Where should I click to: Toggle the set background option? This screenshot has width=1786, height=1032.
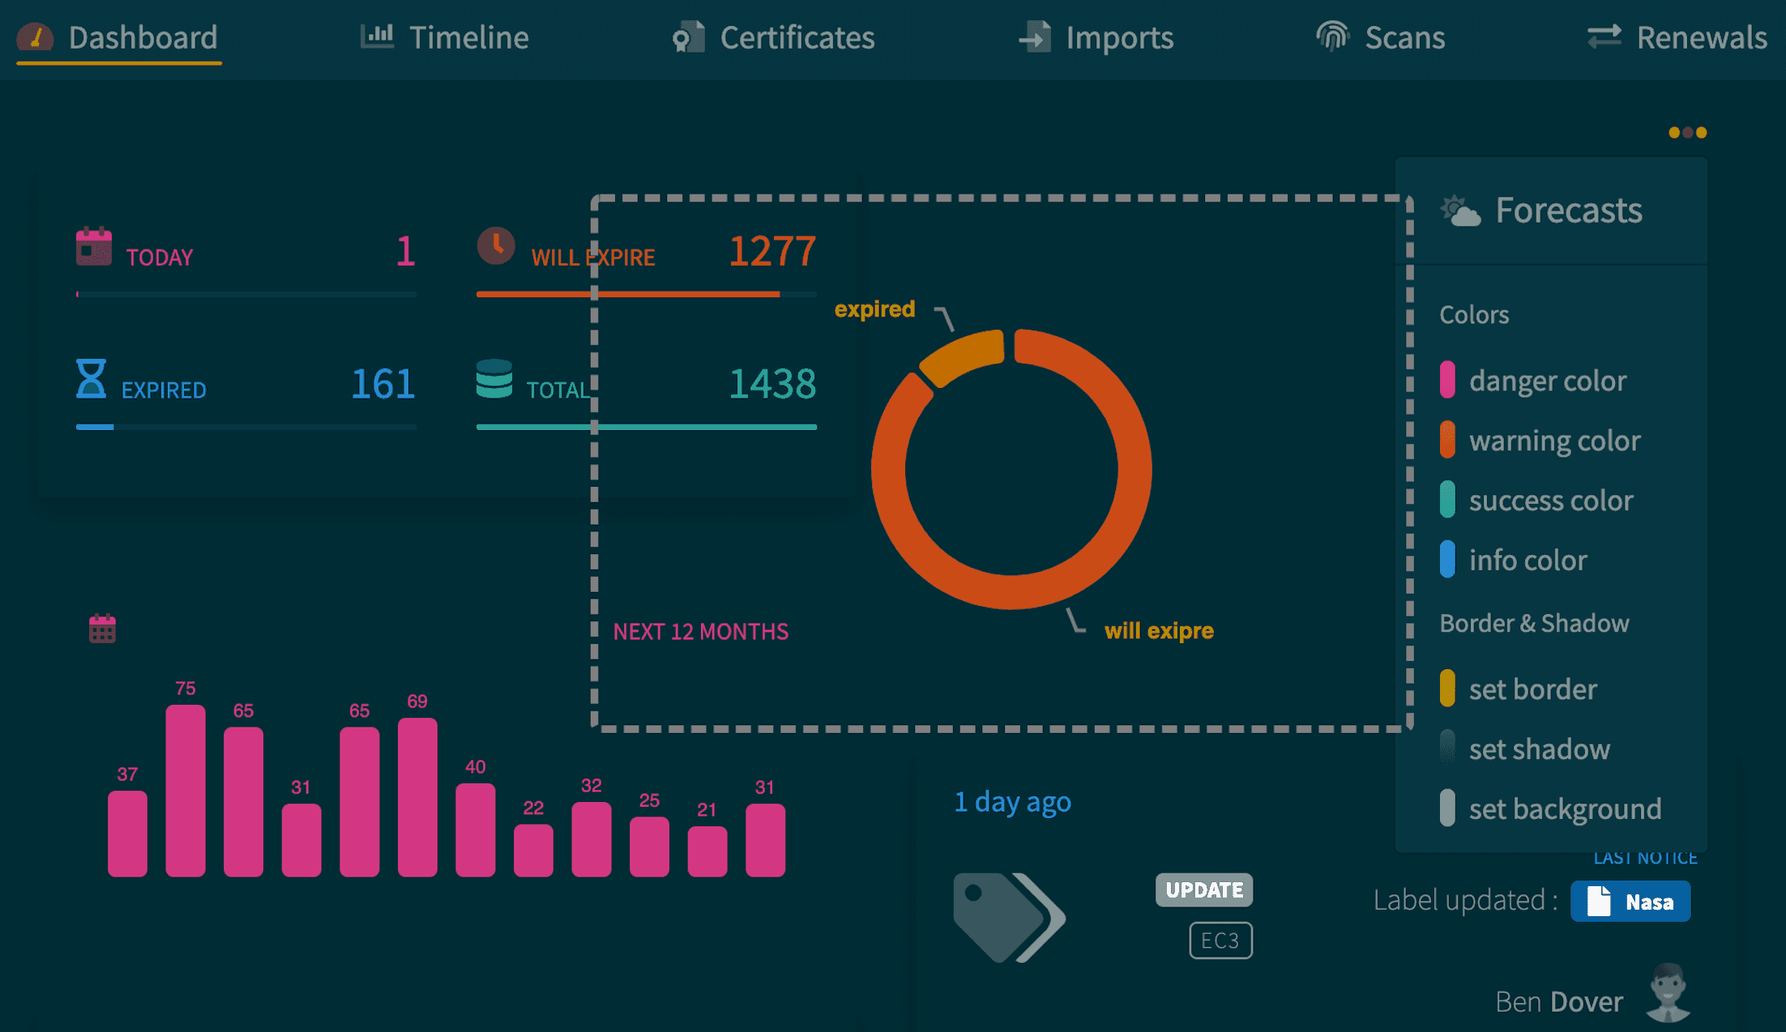pyautogui.click(x=1447, y=808)
